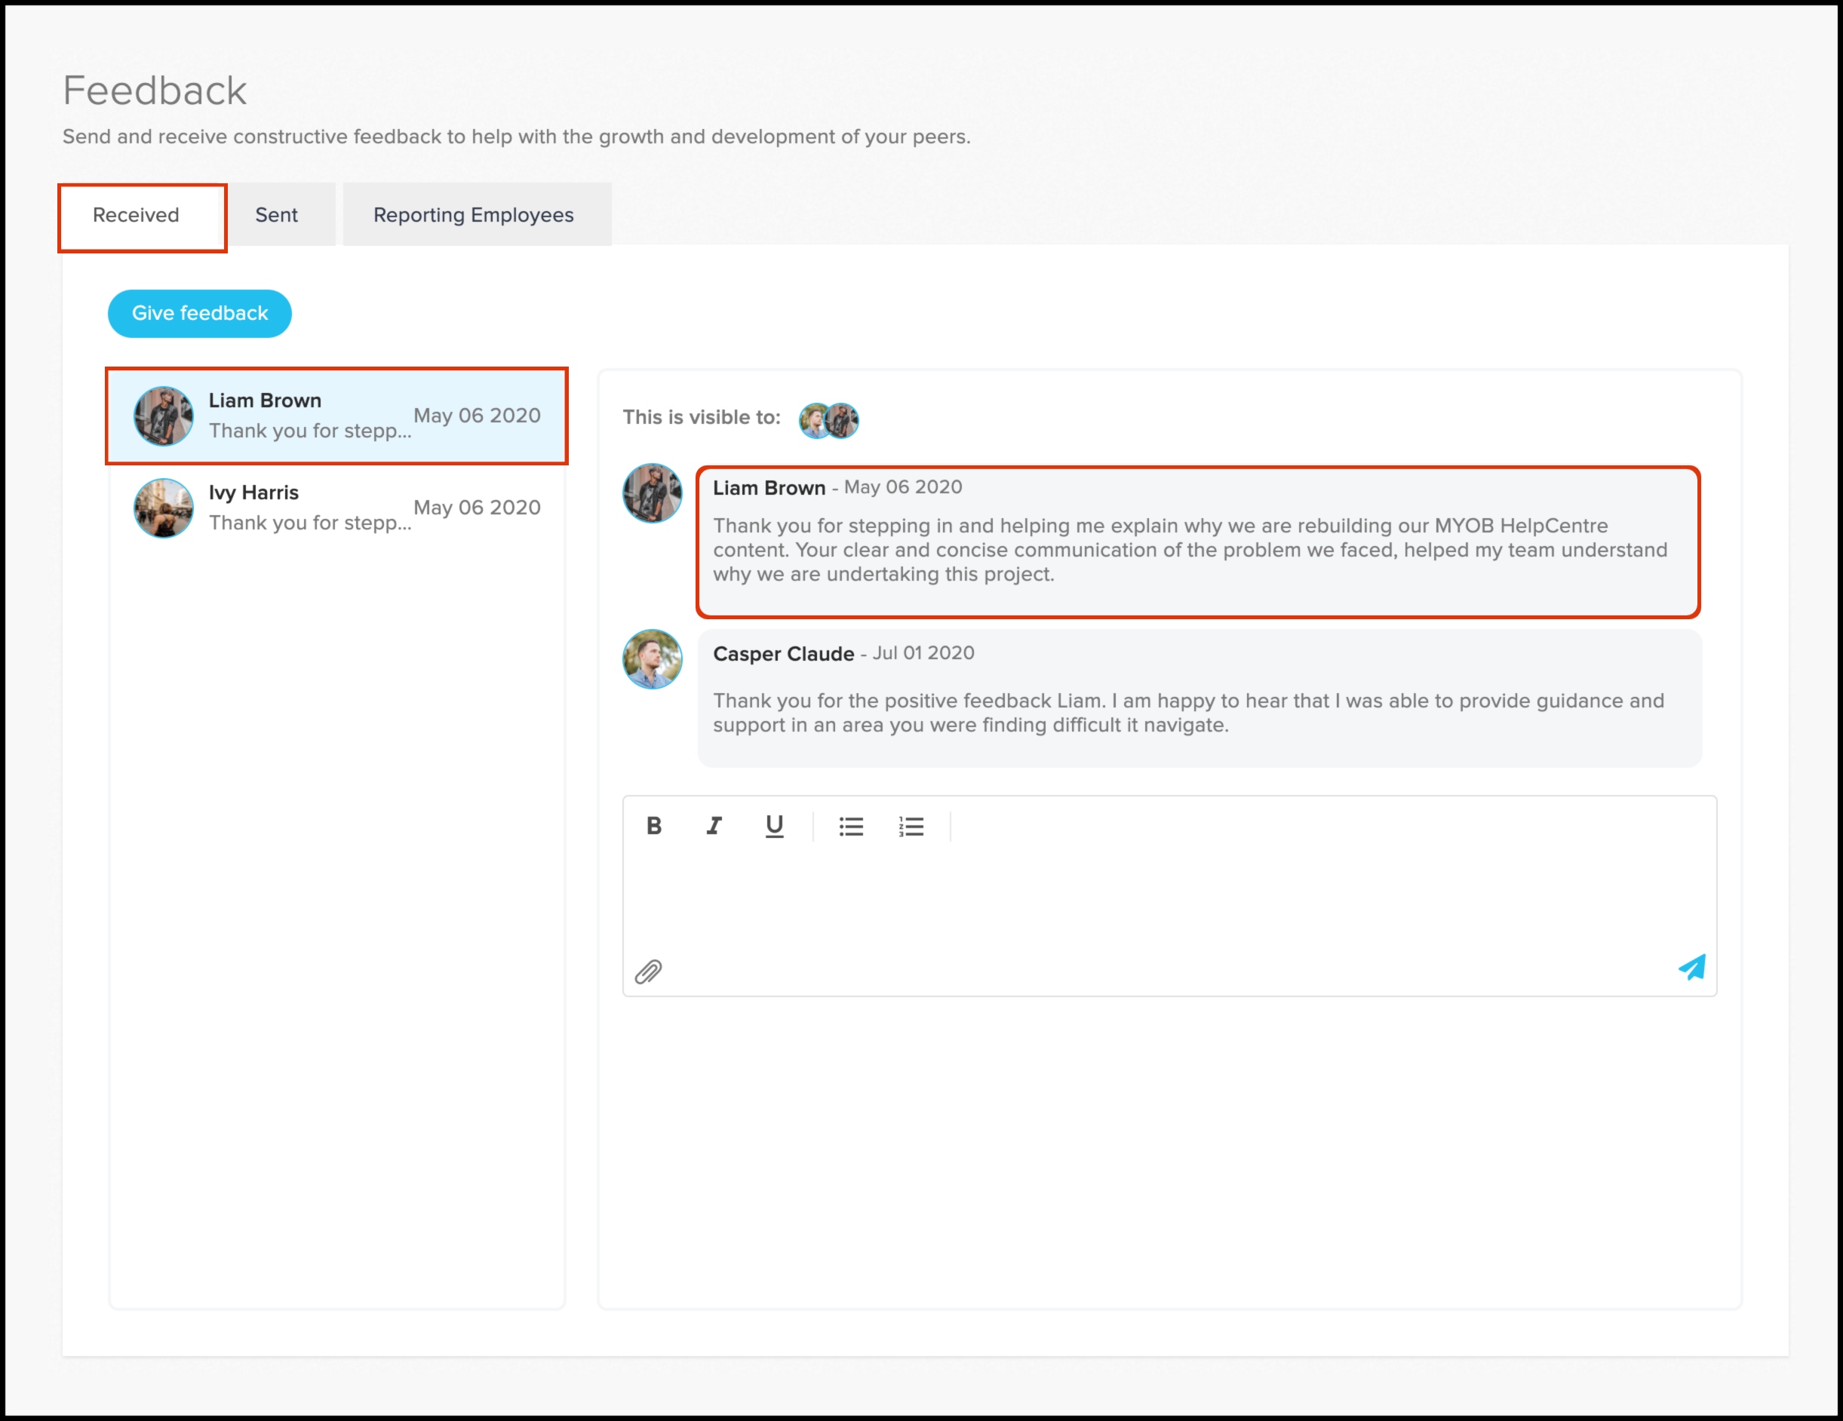Insert a numbered list

[x=911, y=826]
